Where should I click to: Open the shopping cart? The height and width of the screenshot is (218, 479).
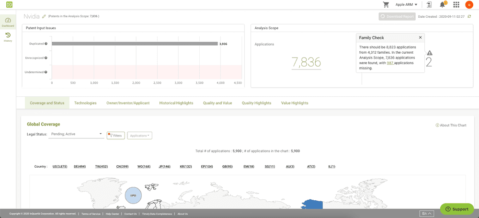pos(386,5)
